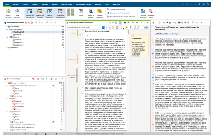Image resolution: width=213 pixels, height=138 pixels.
Task: Click new code icon in Sistema de códigos
Action: [x=43, y=79]
